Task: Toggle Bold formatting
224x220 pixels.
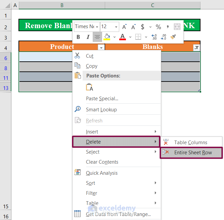Action: tap(78, 37)
